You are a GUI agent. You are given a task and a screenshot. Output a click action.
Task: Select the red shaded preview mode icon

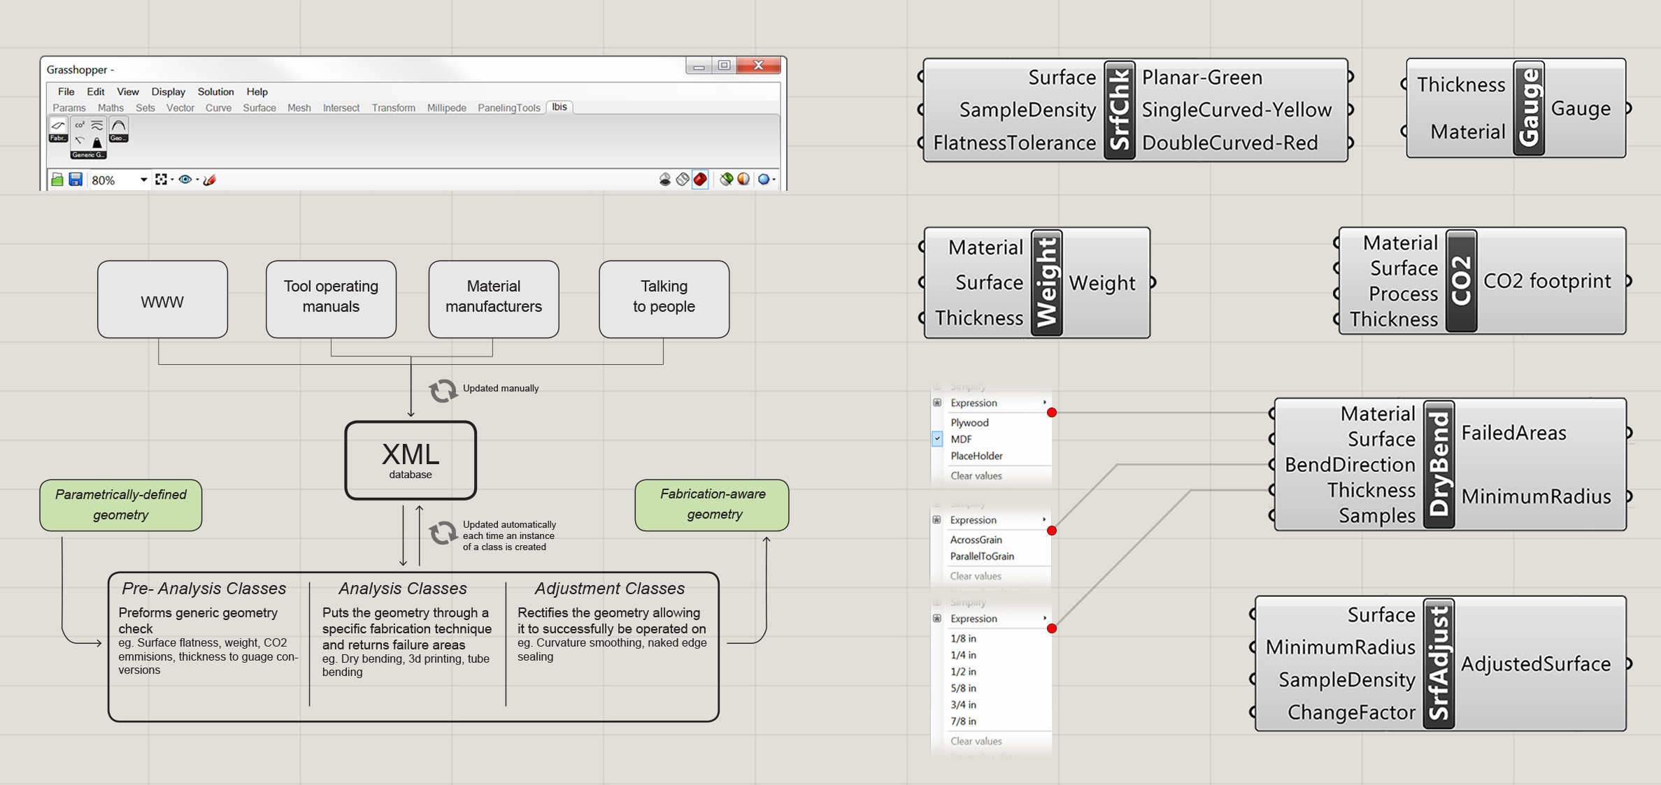[700, 180]
